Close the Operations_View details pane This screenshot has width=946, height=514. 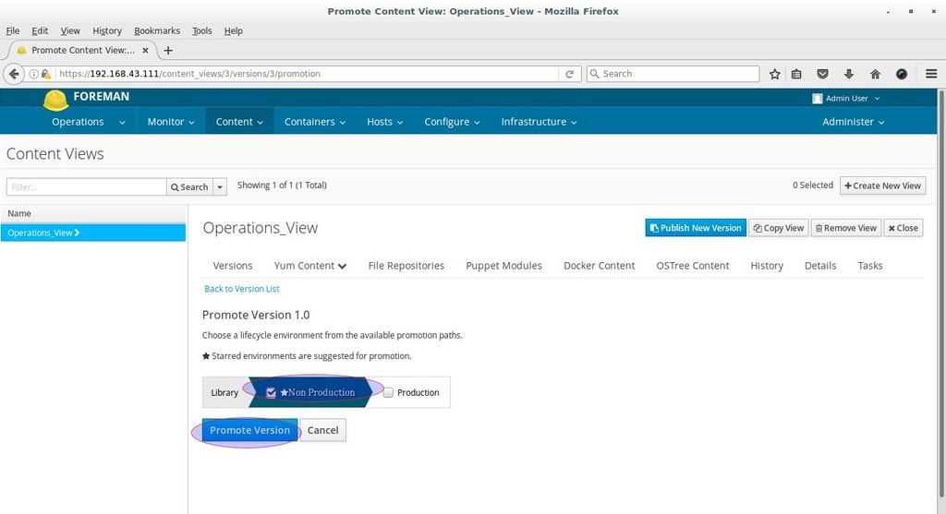click(904, 228)
